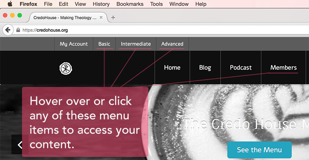Open the View menu
Screen dimensions: 309x160
click(80, 4)
